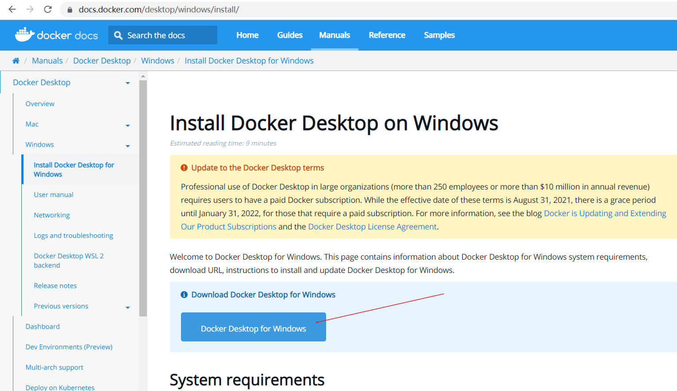Open the Guides tab
Viewport: 677px width, 391px height.
[290, 35]
